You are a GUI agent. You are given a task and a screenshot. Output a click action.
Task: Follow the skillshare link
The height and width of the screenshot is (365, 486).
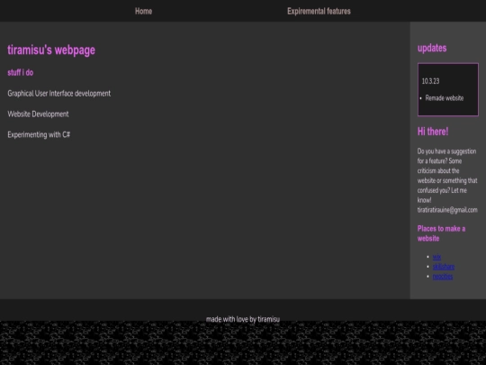tap(444, 267)
